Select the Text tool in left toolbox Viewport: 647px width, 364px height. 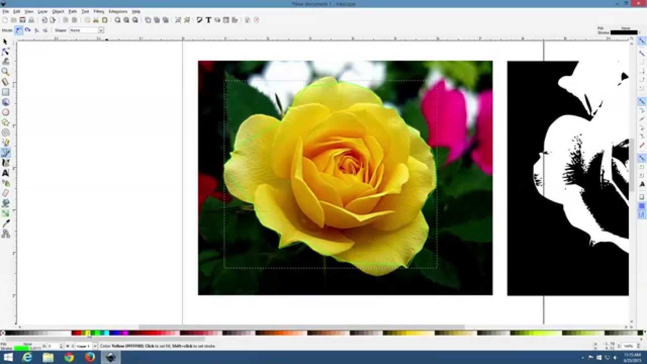pyautogui.click(x=6, y=173)
